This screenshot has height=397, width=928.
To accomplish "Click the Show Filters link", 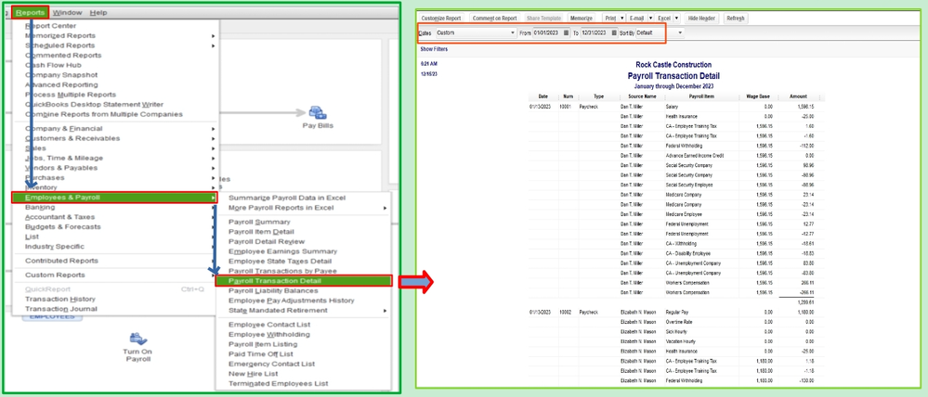I will pos(434,49).
